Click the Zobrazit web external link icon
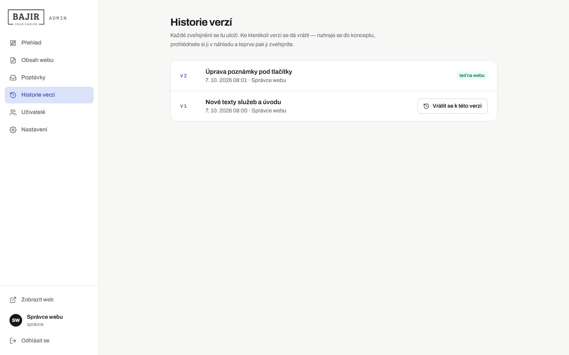 click(x=13, y=300)
